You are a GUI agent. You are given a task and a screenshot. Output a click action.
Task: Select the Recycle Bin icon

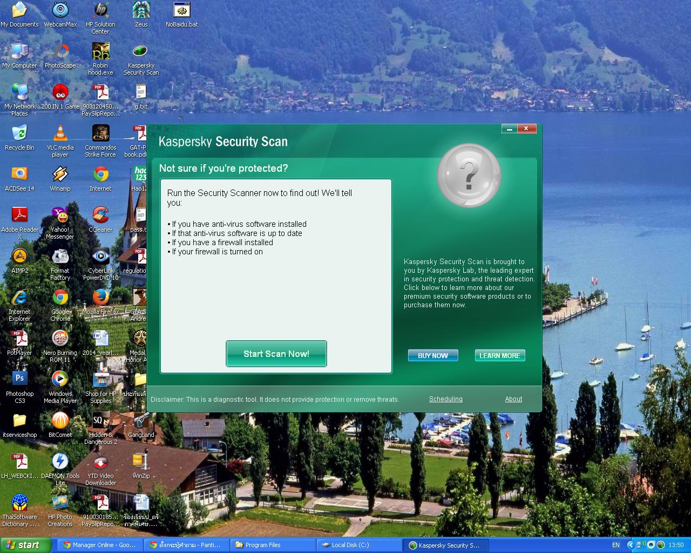(x=19, y=138)
